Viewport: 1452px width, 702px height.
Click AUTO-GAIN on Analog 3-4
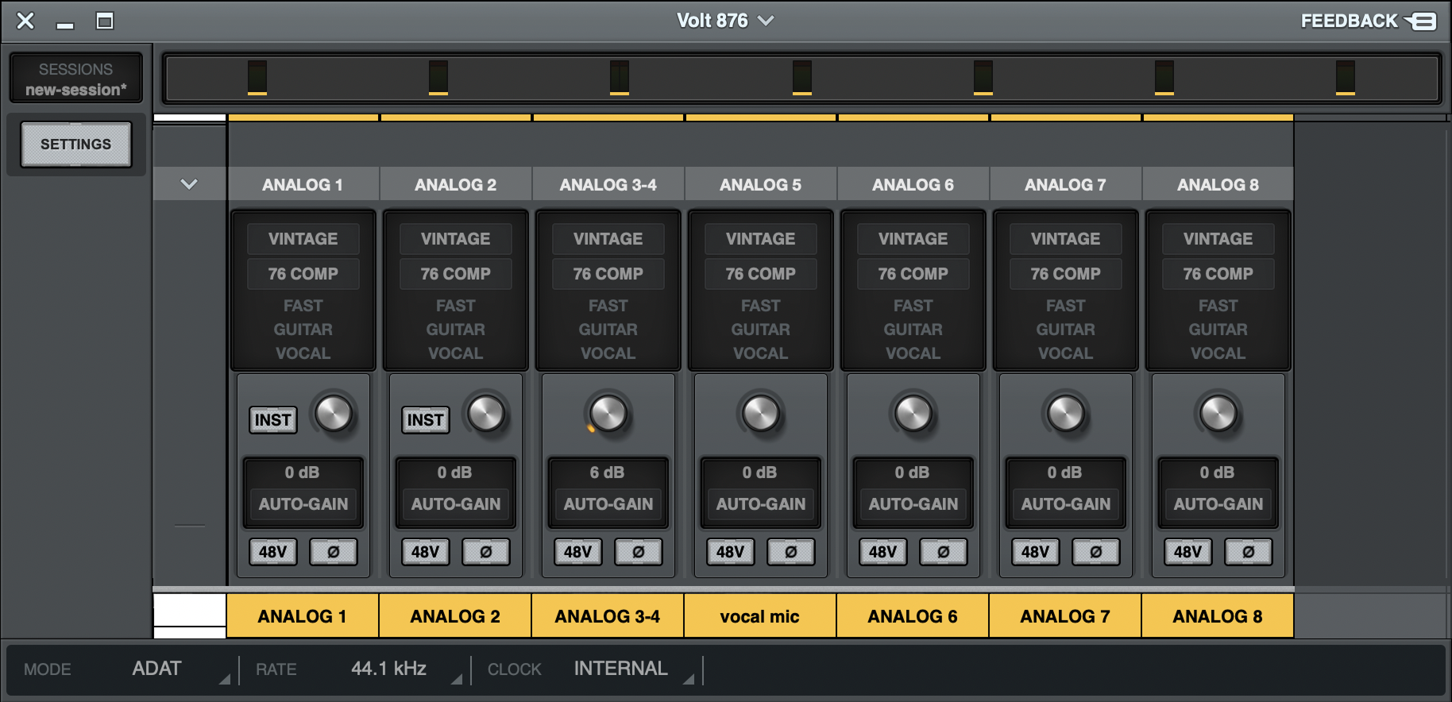click(x=608, y=504)
